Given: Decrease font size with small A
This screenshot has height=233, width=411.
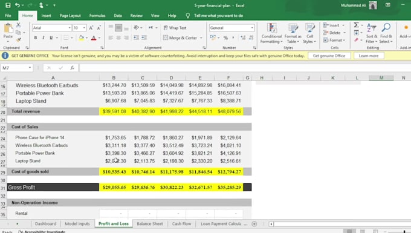Looking at the screenshot, I should click(x=99, y=28).
